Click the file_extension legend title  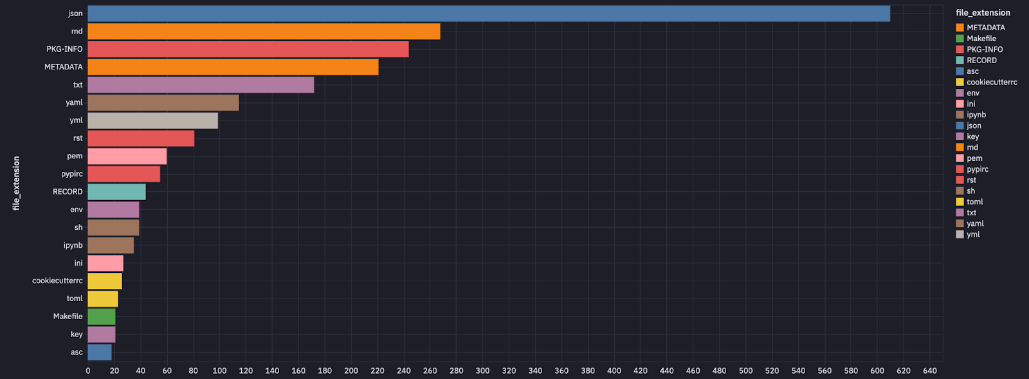983,13
